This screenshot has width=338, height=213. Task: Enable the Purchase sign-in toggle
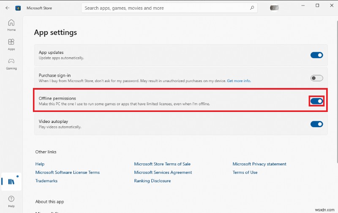[x=316, y=78]
